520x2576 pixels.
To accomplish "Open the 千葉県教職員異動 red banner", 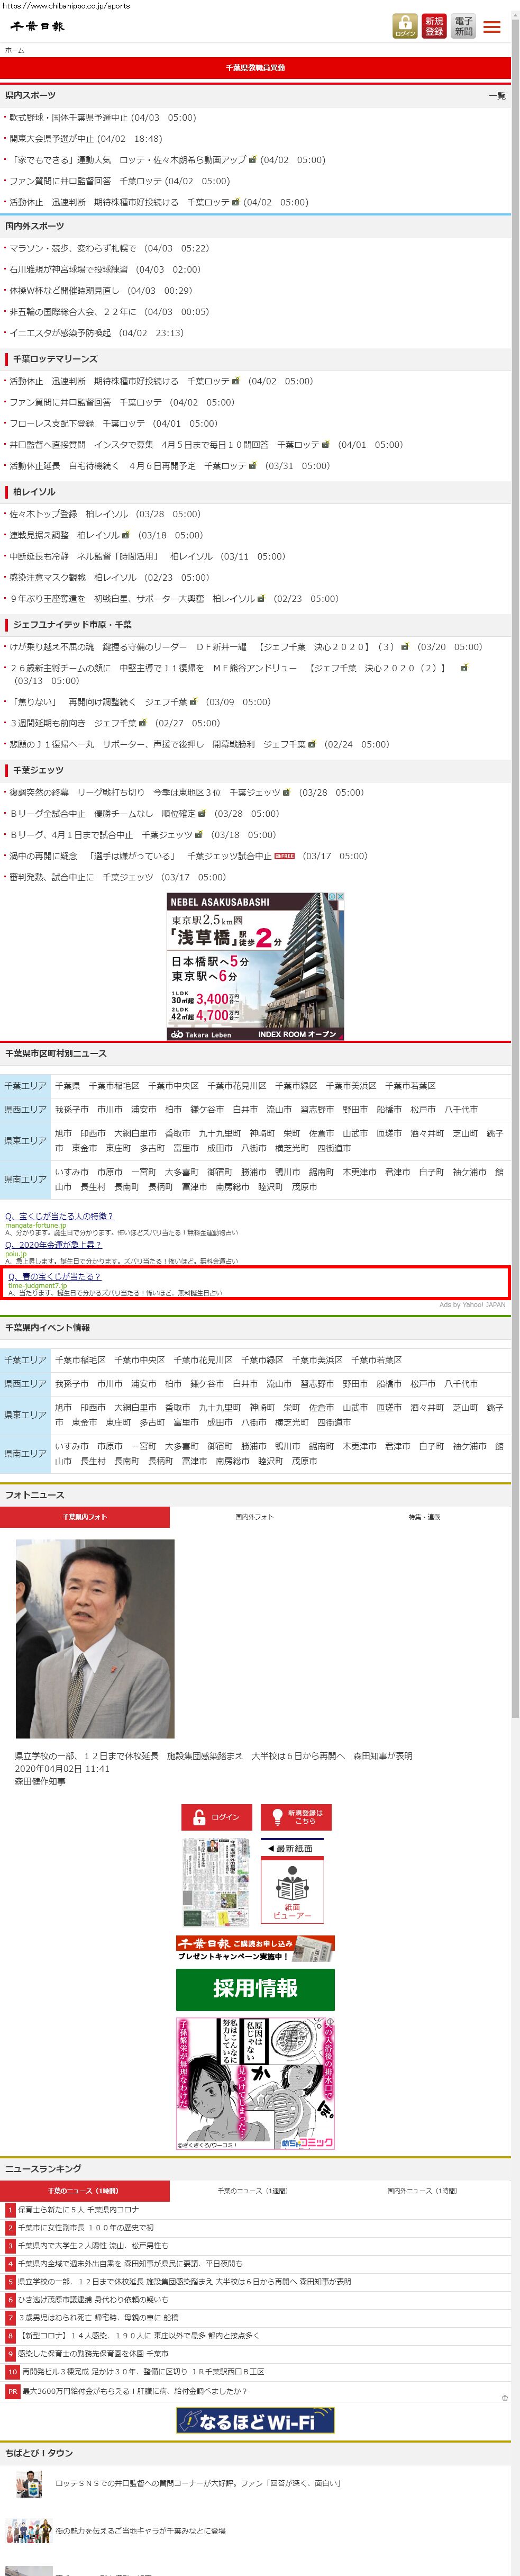I will tap(255, 68).
